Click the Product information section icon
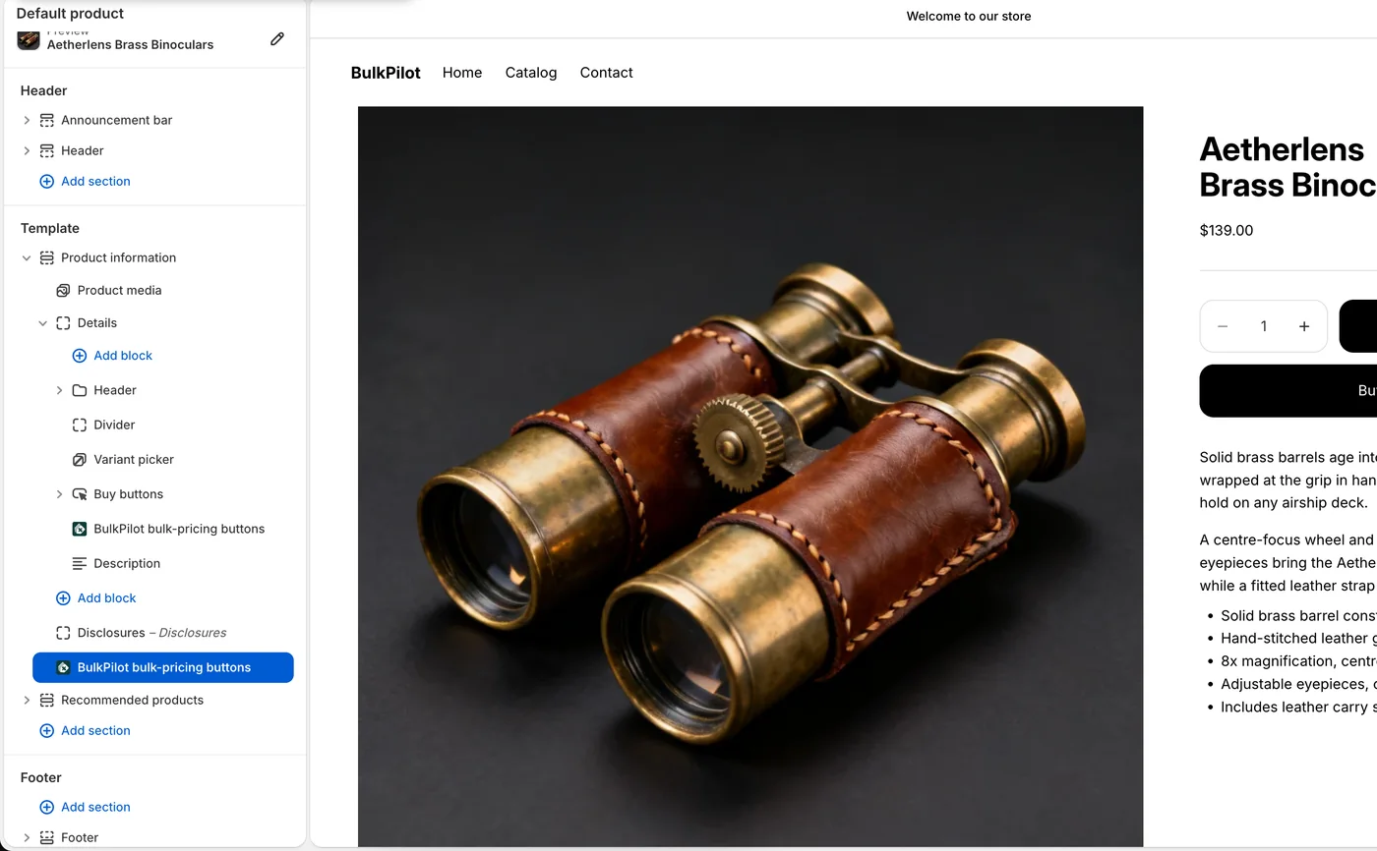This screenshot has width=1377, height=851. click(46, 257)
